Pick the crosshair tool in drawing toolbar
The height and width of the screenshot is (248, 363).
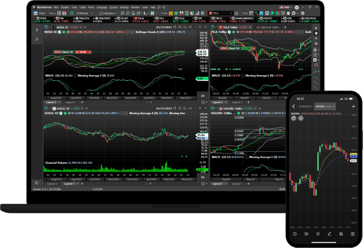pos(316,38)
